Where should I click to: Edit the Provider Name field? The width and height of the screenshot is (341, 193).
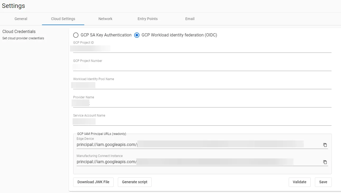click(202, 103)
